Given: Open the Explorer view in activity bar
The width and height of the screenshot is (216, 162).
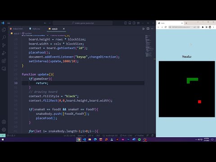Looking at the screenshot, I should click(x=4, y=30).
